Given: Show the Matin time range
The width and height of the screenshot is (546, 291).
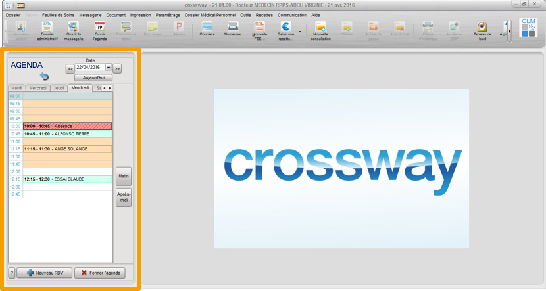Looking at the screenshot, I should click(x=124, y=176).
